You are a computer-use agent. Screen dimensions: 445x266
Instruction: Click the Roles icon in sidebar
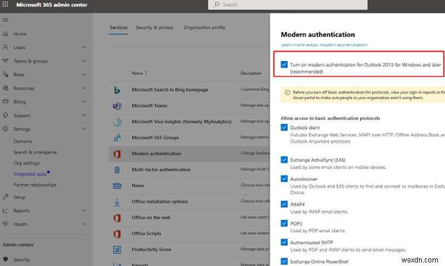tap(5, 75)
